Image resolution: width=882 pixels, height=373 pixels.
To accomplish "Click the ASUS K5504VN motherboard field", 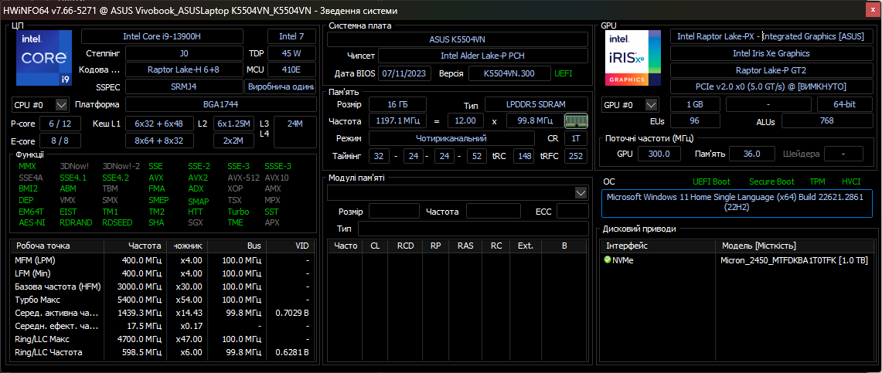I will click(x=458, y=39).
